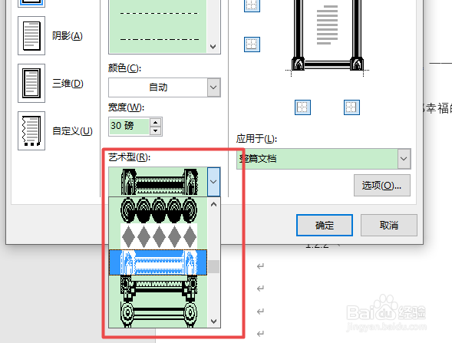Cancel the dialog with 取消
This screenshot has width=452, height=343.
(x=389, y=225)
